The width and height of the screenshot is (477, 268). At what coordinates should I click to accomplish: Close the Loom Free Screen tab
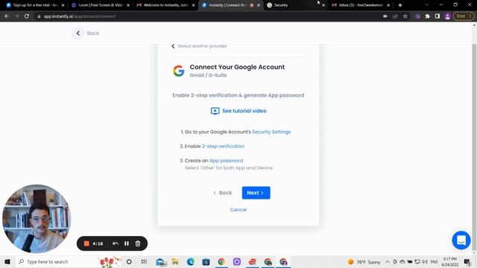(x=128, y=5)
